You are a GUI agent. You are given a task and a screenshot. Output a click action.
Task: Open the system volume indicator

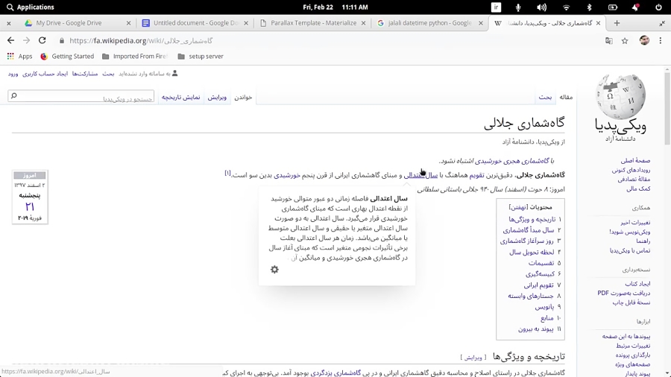coord(541,7)
